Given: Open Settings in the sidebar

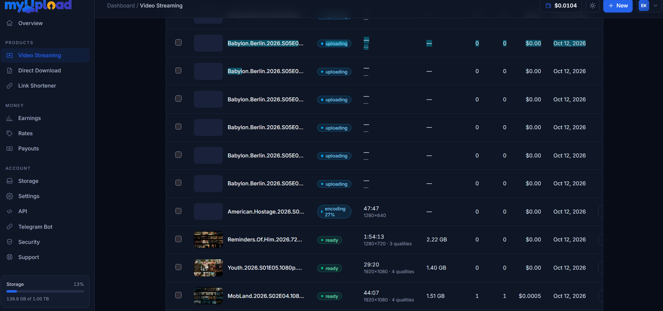Looking at the screenshot, I should click(x=45, y=196).
